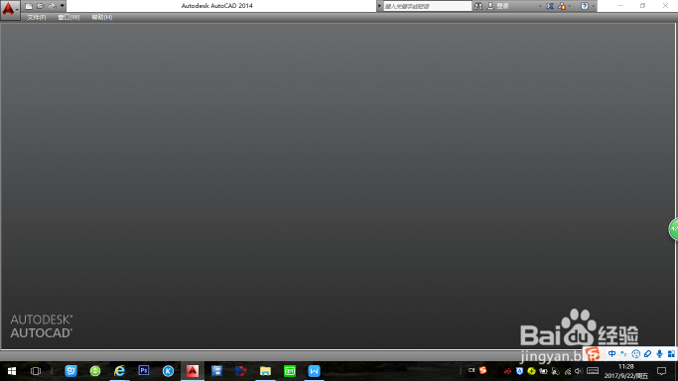
Task: Expand the InfoCenter arrow left of search box
Action: pyautogui.click(x=379, y=6)
